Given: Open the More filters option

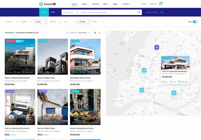Looking at the screenshot, I should [x=99, y=22].
